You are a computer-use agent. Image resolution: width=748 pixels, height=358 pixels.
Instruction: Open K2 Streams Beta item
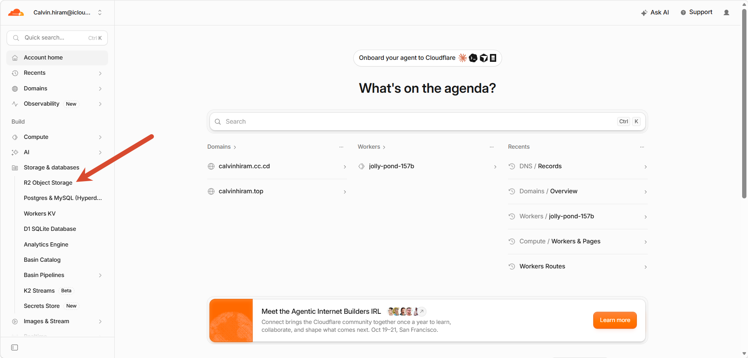point(49,291)
